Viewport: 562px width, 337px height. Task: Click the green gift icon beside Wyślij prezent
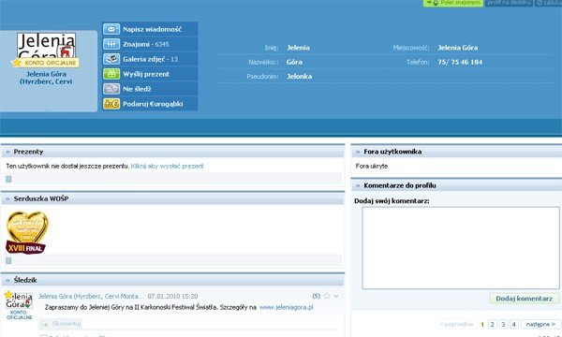[x=111, y=74]
